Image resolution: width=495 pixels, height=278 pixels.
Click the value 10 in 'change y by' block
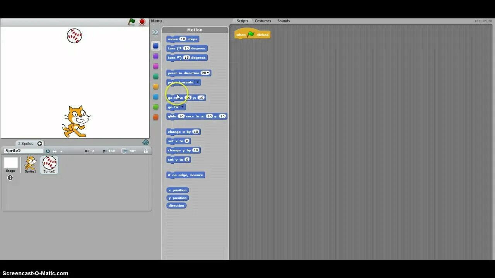click(x=196, y=150)
